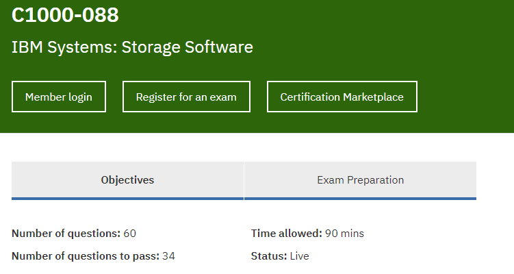Switch to the Objectives tab
This screenshot has width=514, height=274.
(127, 180)
